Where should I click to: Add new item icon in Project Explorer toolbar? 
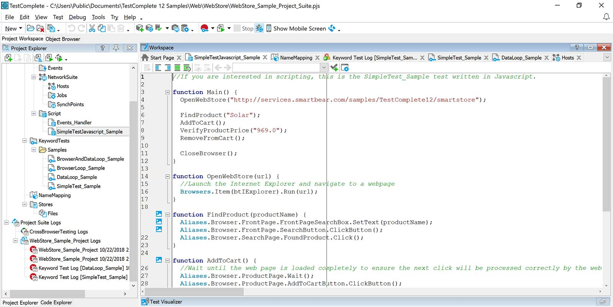pyautogui.click(x=8, y=58)
